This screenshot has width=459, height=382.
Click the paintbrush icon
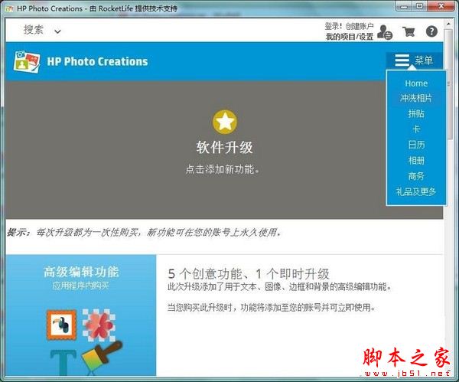point(101,356)
